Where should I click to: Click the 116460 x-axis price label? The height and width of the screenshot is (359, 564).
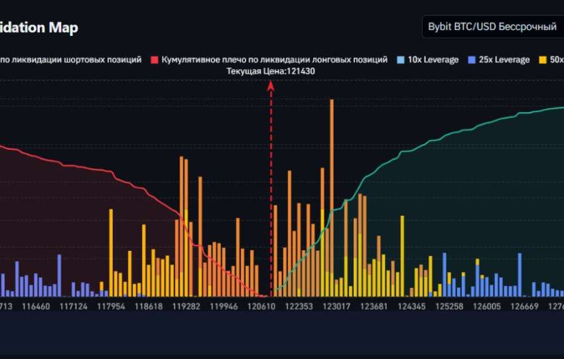pos(36,307)
